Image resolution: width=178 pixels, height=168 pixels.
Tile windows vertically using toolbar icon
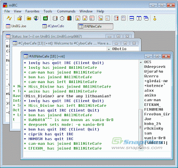click(139, 18)
